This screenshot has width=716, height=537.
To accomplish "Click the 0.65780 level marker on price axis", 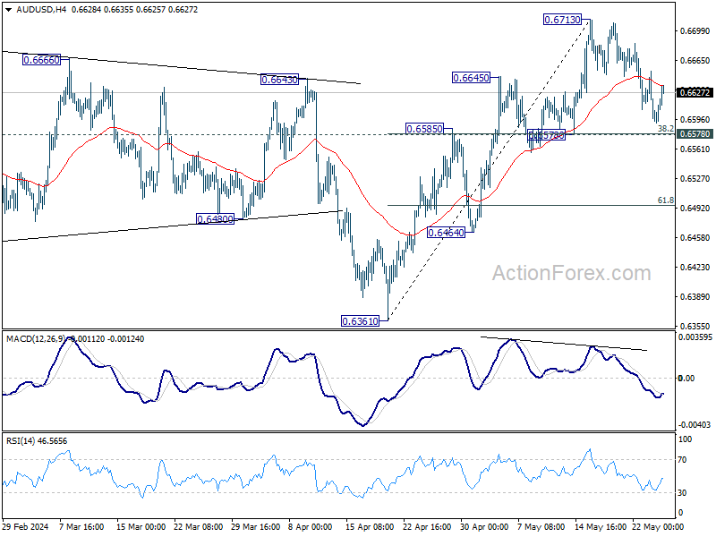I will click(x=695, y=133).
